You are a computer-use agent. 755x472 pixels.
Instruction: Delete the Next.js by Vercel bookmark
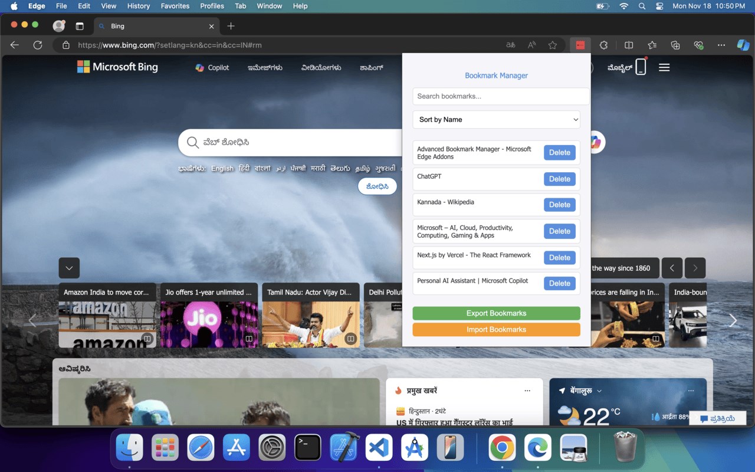pos(560,257)
